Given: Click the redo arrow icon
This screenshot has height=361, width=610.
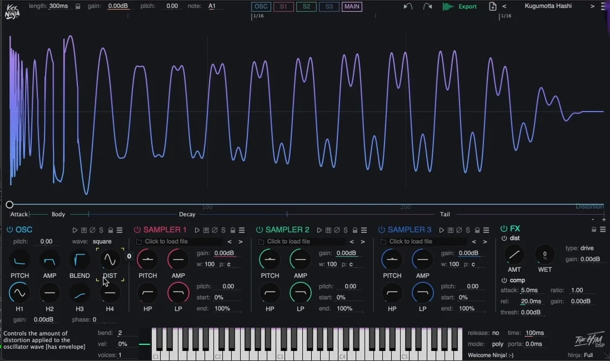Looking at the screenshot, I should click(427, 6).
